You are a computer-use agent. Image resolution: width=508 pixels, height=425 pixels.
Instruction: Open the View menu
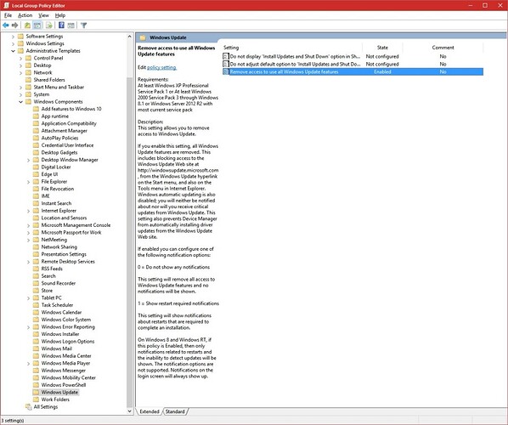43,15
